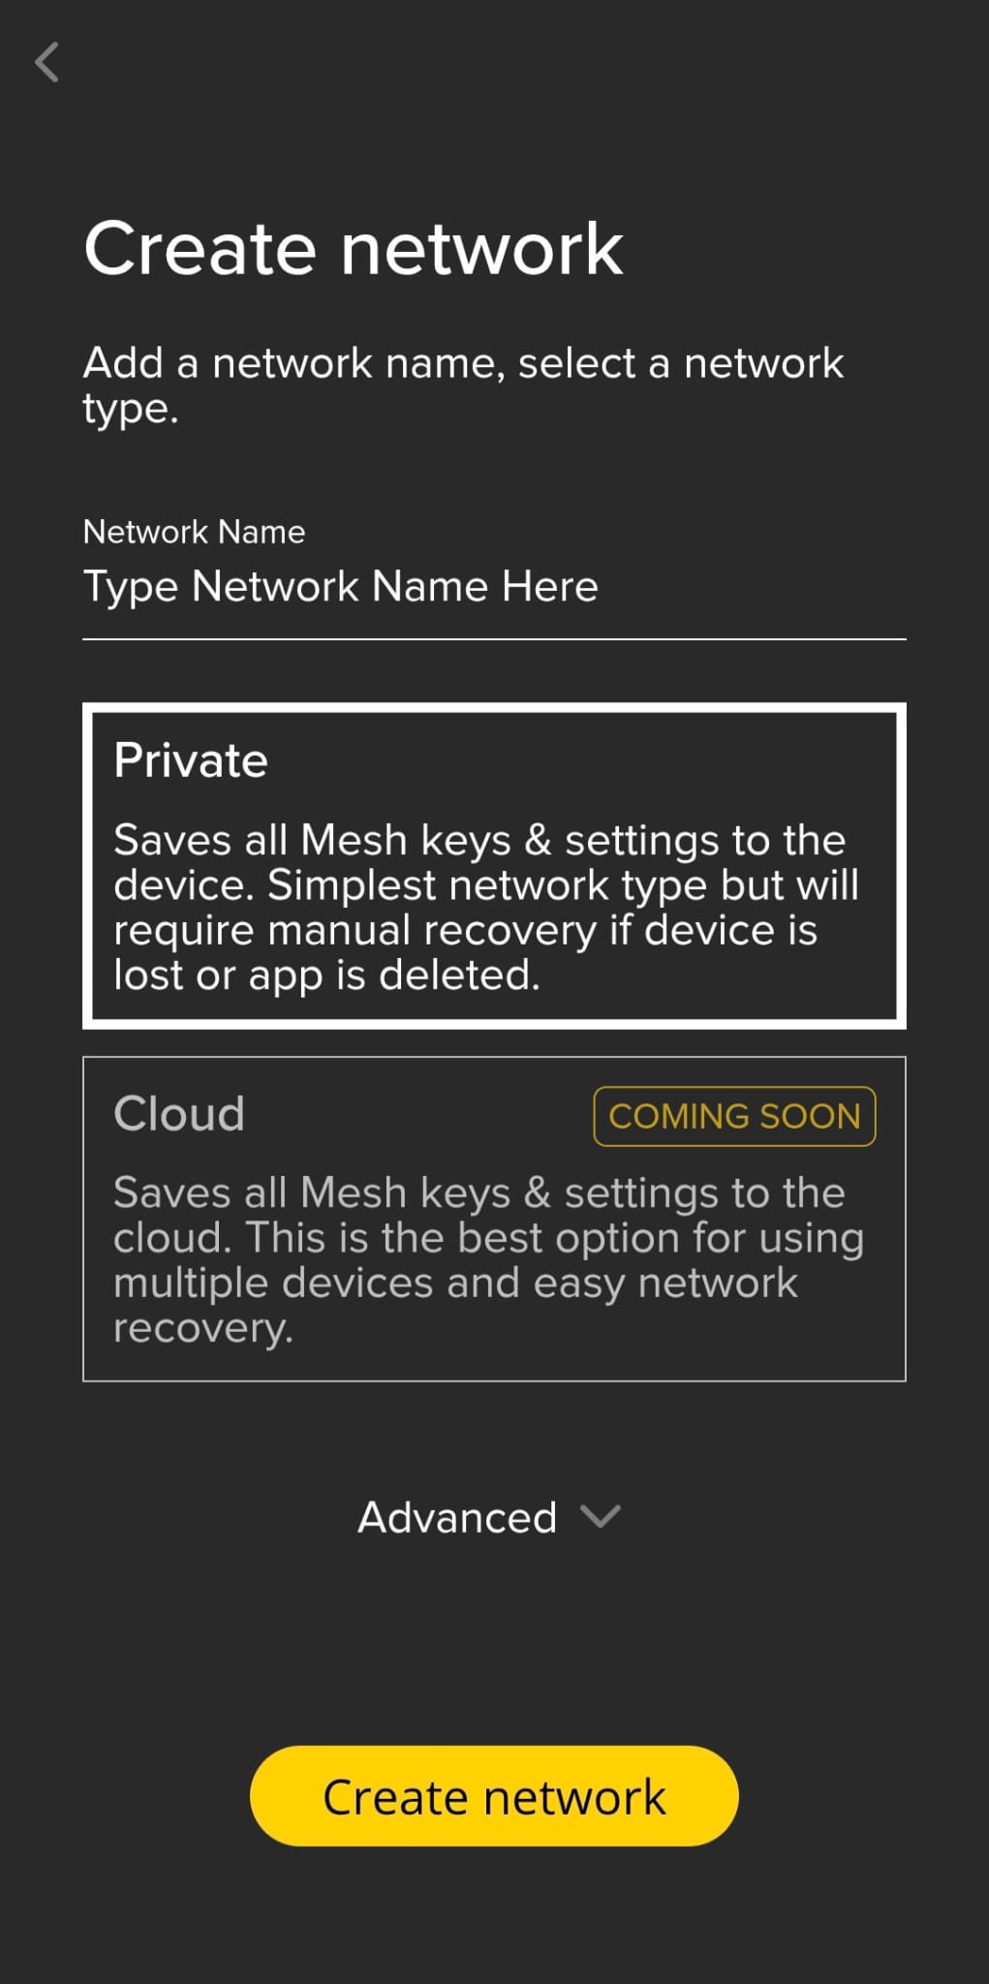This screenshot has height=1984, width=989.
Task: Tap the Network Name field label
Action: tap(194, 531)
